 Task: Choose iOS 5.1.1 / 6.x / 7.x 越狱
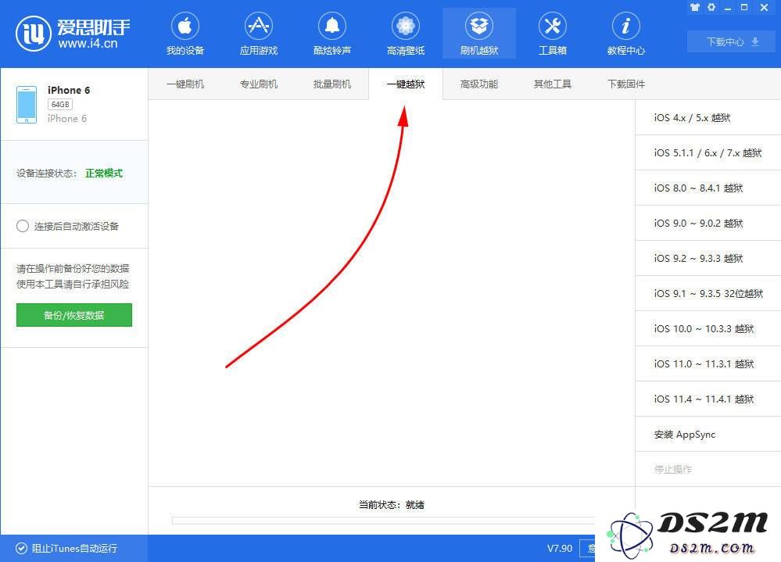coord(708,153)
